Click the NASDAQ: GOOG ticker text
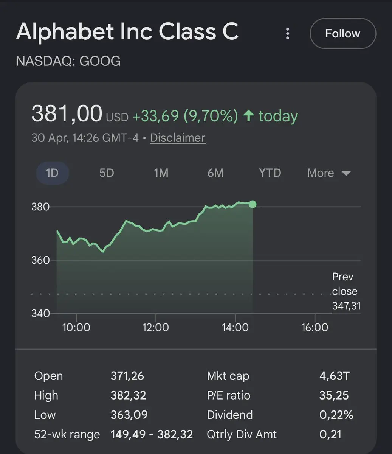Image resolution: width=392 pixels, height=454 pixels. 68,61
